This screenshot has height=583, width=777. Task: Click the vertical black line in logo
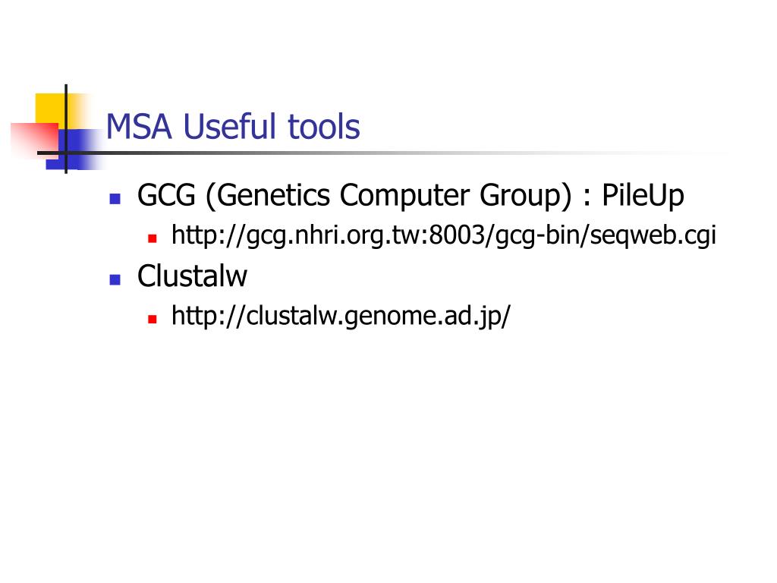[66, 129]
